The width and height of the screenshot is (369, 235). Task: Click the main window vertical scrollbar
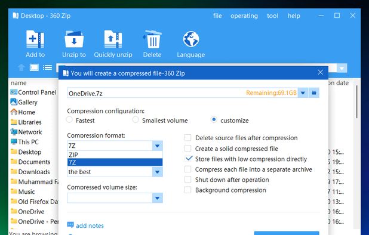357,101
